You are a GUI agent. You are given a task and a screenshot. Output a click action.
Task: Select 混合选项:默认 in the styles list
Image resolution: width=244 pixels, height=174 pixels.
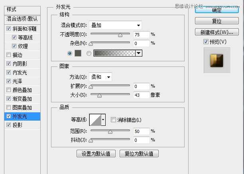click(22, 19)
